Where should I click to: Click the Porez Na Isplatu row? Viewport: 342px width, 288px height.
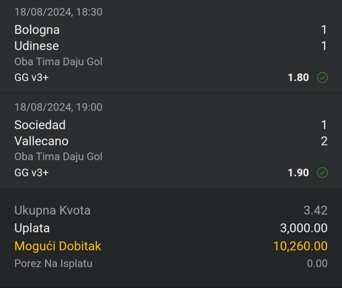(171, 263)
